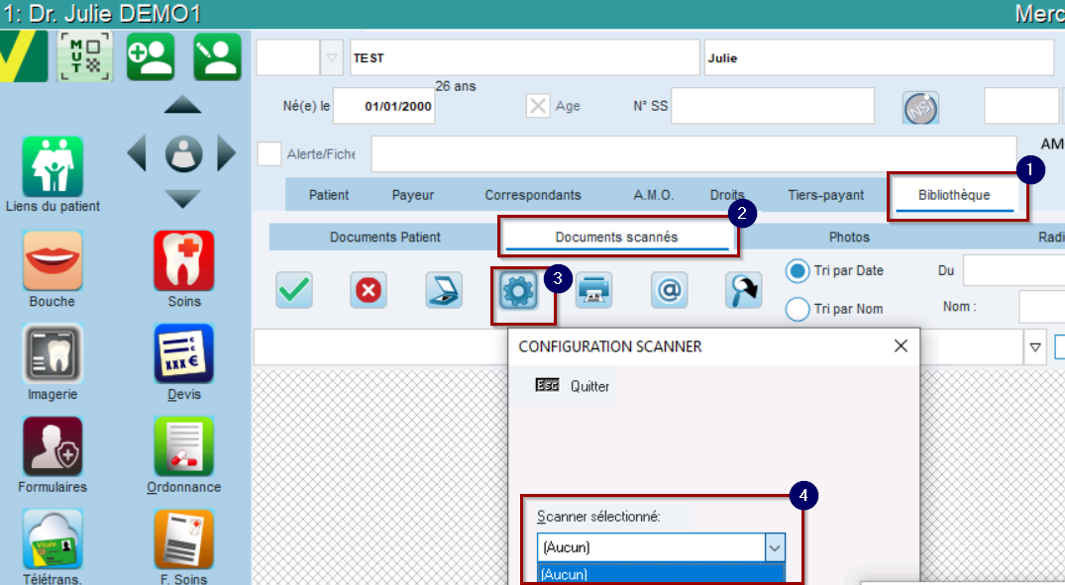Delete using the red cross button
Image resolution: width=1065 pixels, height=585 pixels.
click(x=369, y=290)
